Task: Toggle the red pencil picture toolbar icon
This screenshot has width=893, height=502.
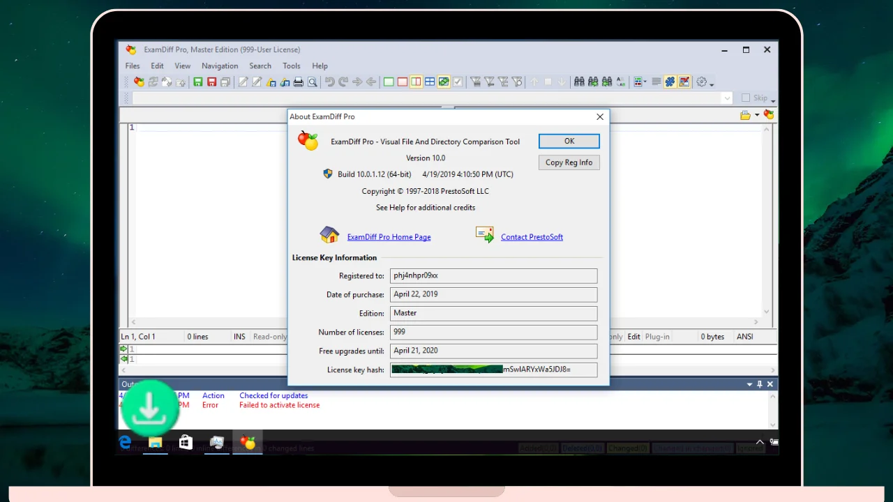Action: (x=684, y=82)
